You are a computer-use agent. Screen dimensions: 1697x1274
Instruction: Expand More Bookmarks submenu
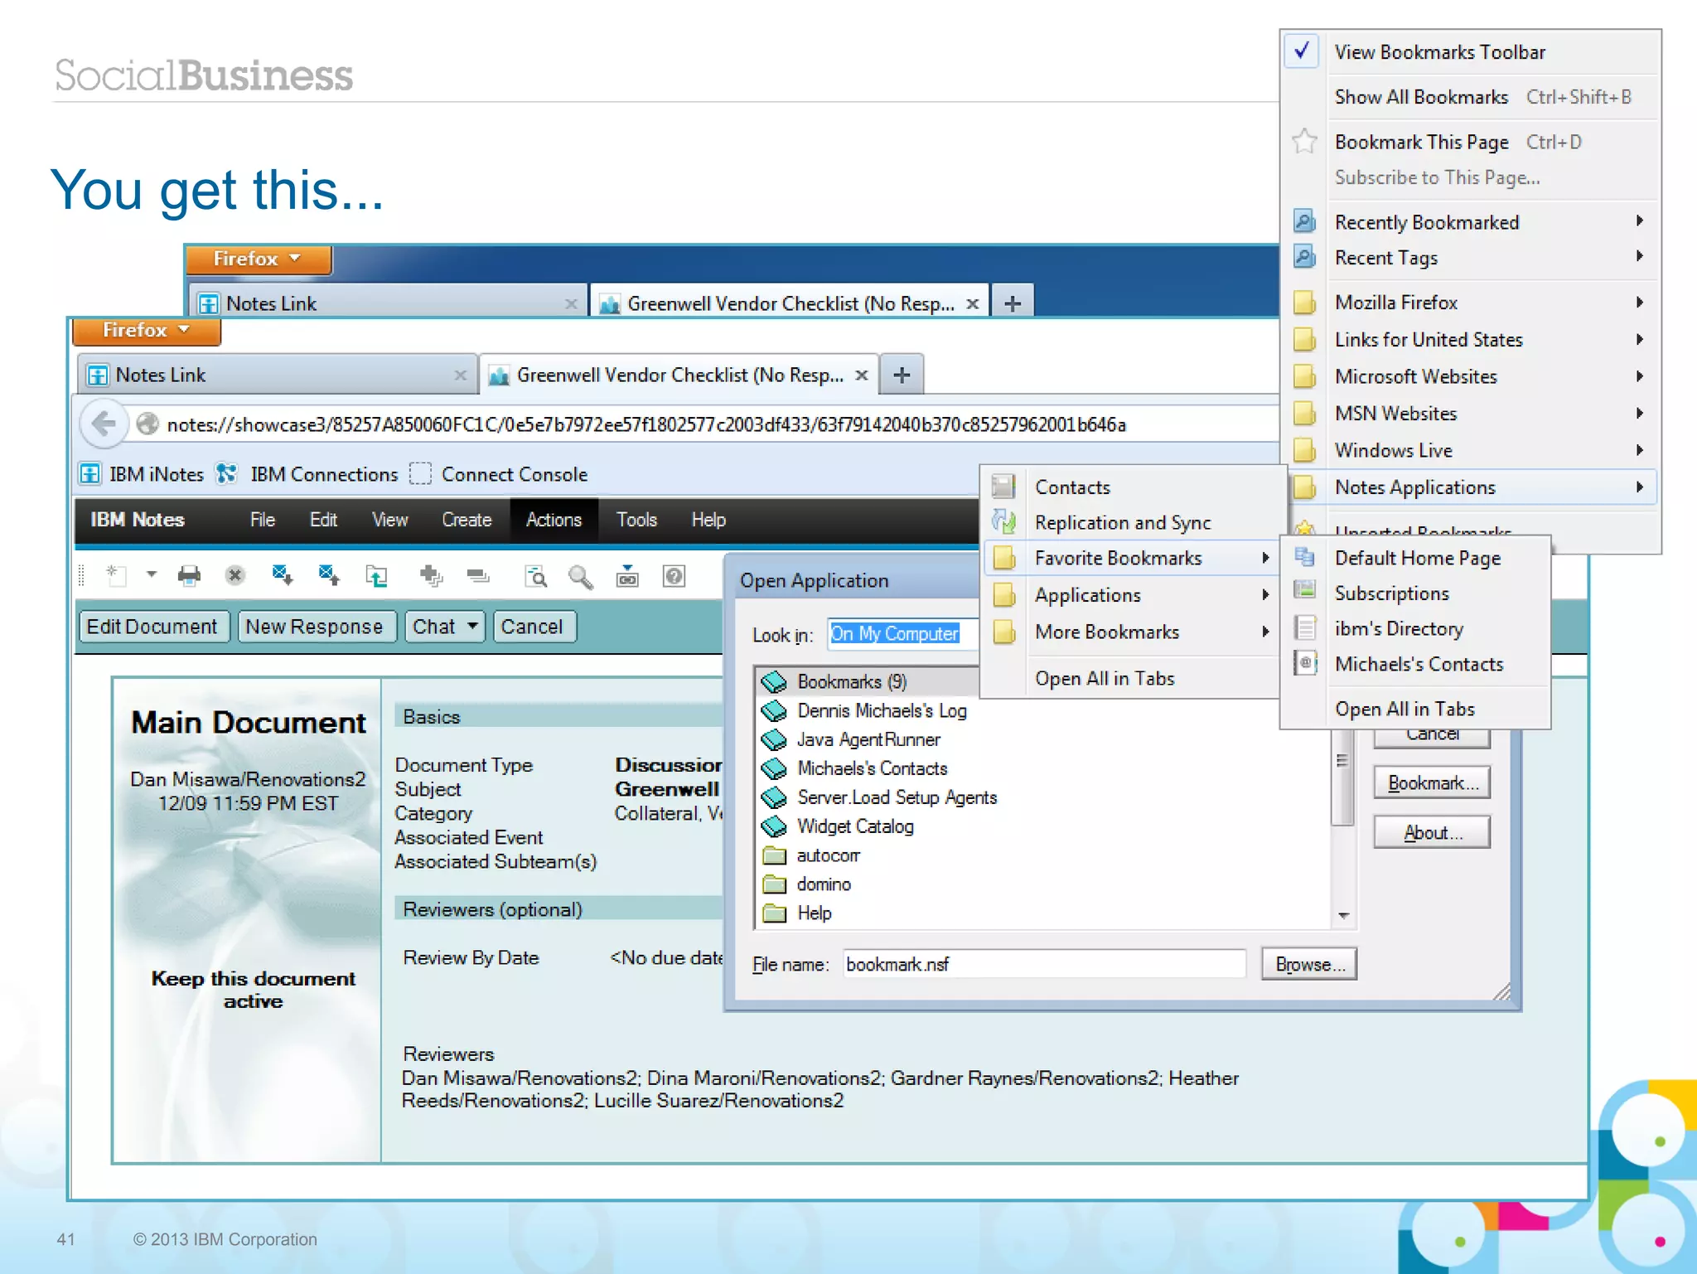[1133, 632]
